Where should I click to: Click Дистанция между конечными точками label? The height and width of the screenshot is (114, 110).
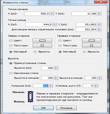point(43,30)
